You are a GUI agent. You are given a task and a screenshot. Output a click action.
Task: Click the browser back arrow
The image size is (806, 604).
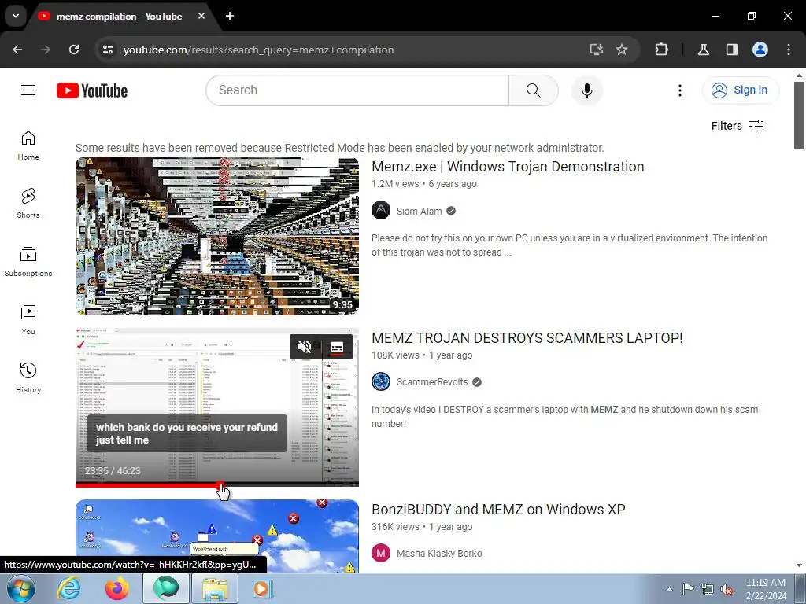point(17,50)
